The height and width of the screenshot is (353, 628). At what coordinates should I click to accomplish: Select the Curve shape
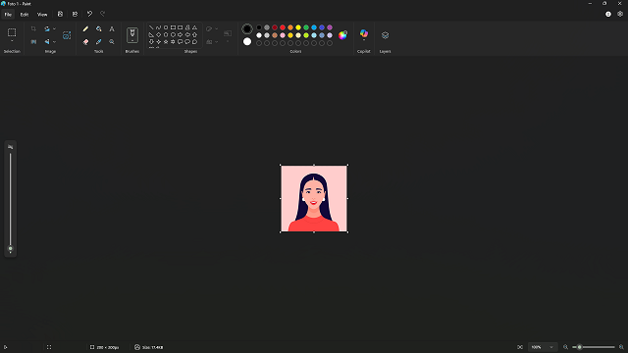[x=159, y=27]
